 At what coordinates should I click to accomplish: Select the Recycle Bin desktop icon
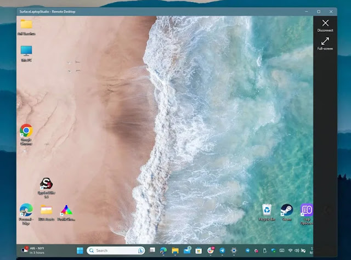pyautogui.click(x=267, y=212)
